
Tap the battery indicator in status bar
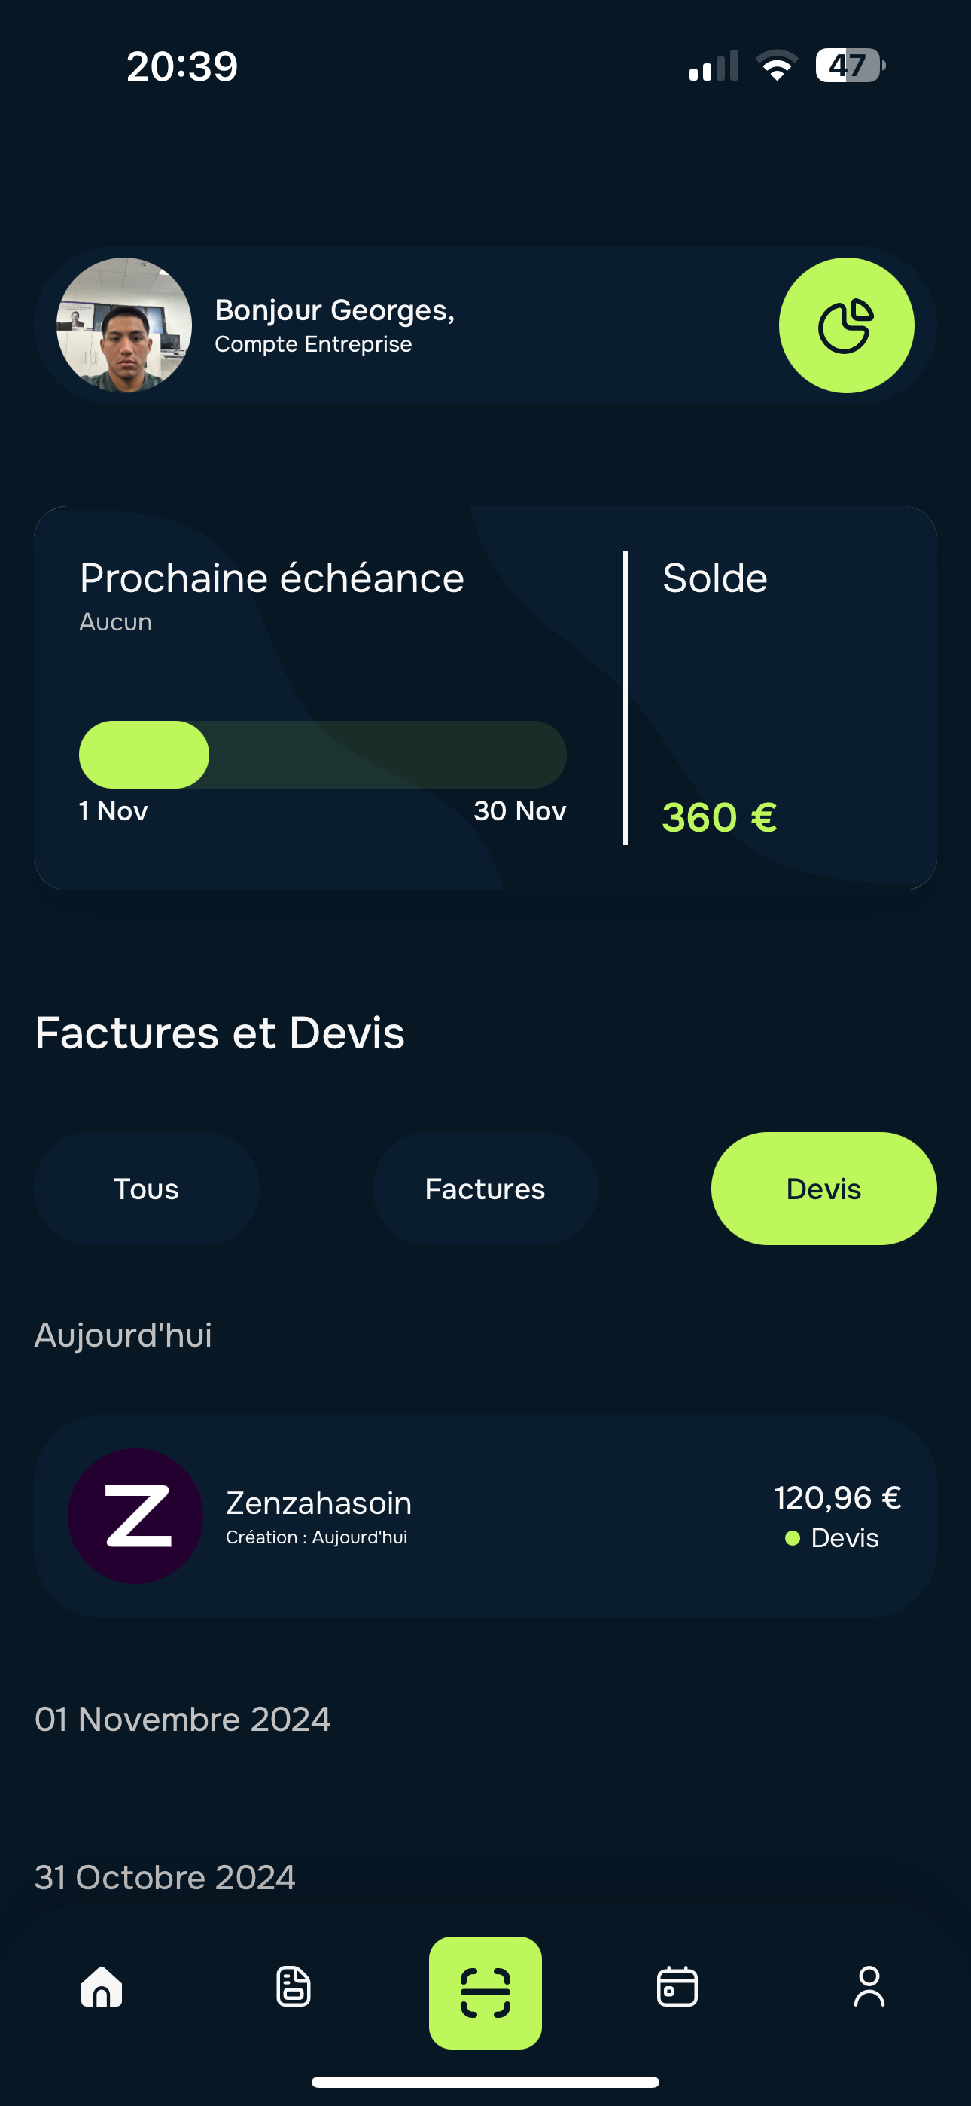[850, 66]
